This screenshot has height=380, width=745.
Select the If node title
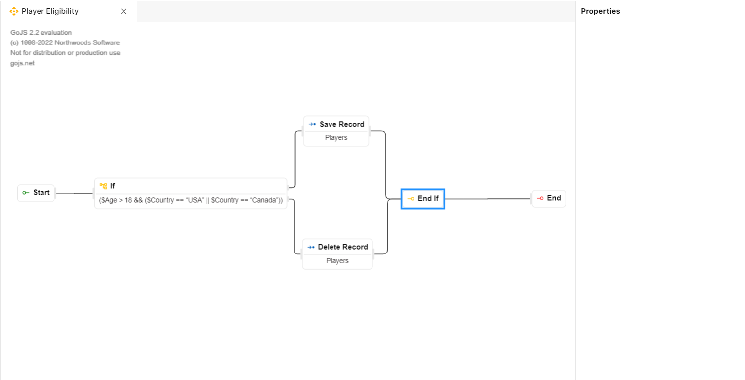(113, 186)
